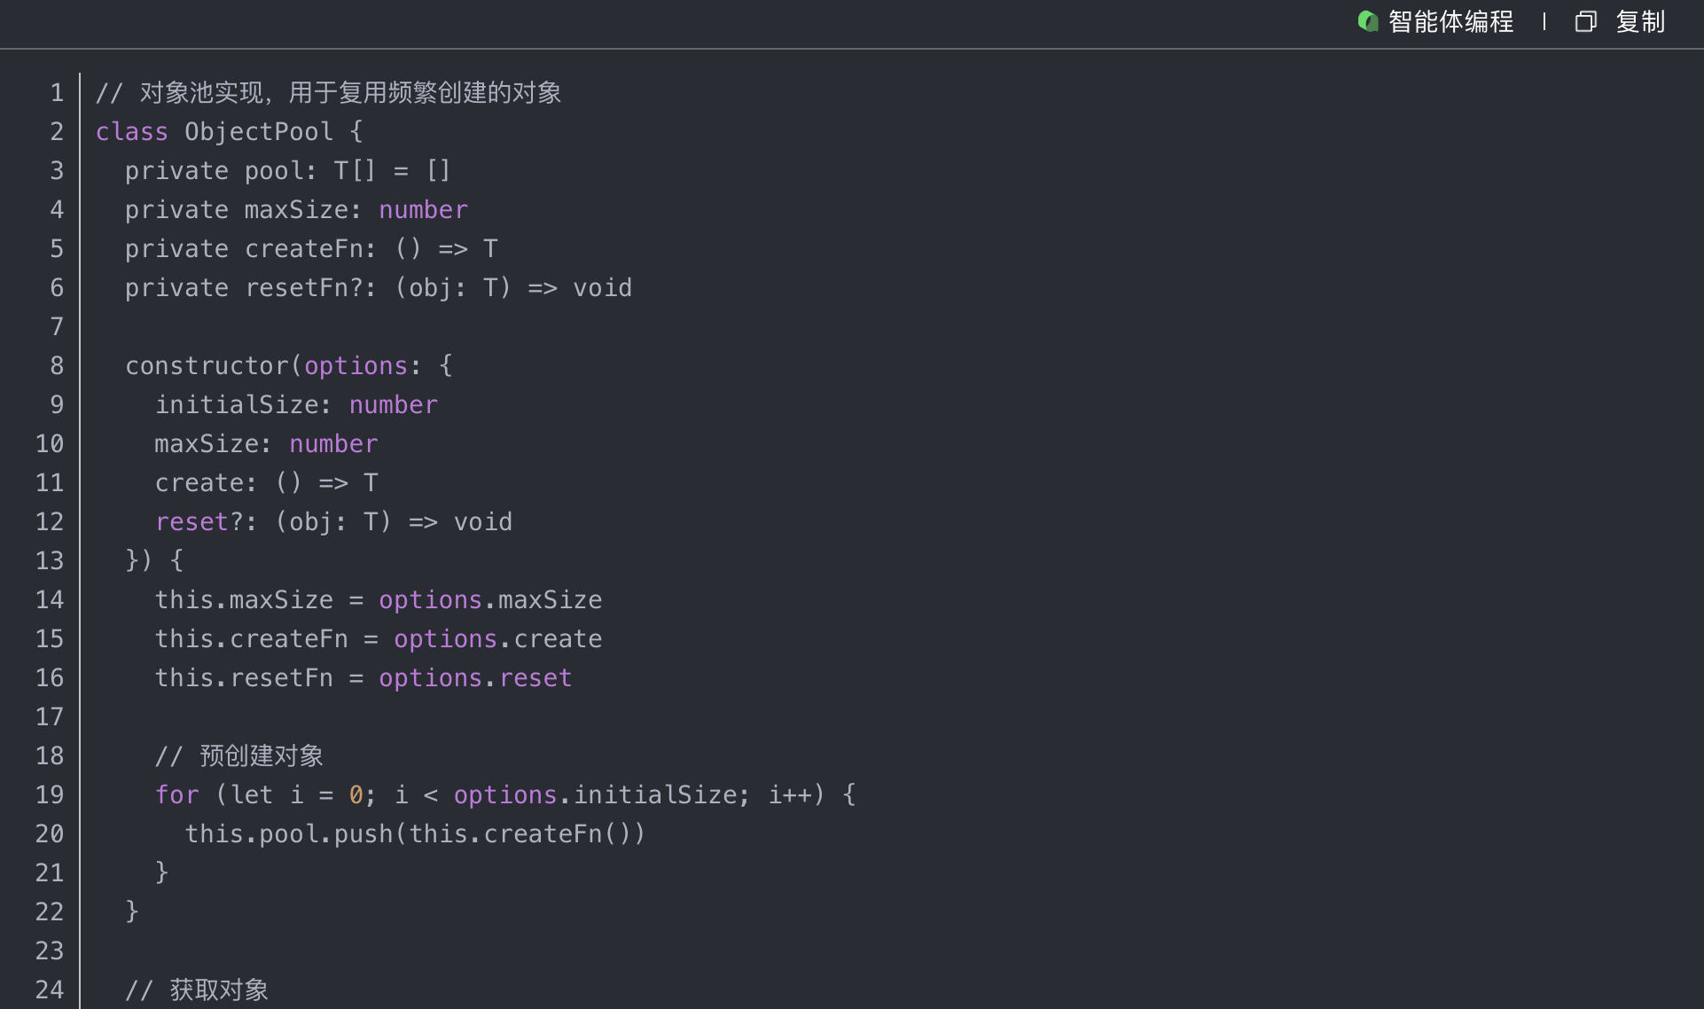
Task: Click line number 1 in gutter
Action: [57, 93]
